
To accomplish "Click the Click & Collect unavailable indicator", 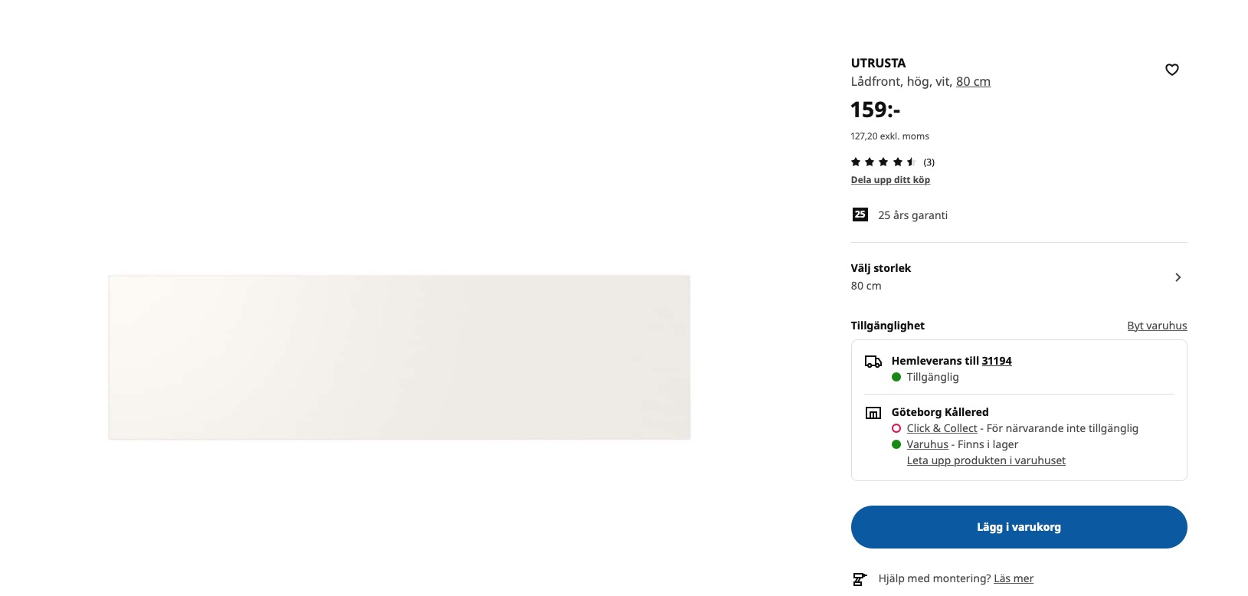I will point(896,428).
